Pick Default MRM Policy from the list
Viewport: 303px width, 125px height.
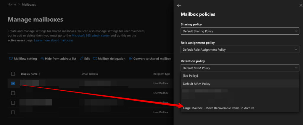click(196, 84)
